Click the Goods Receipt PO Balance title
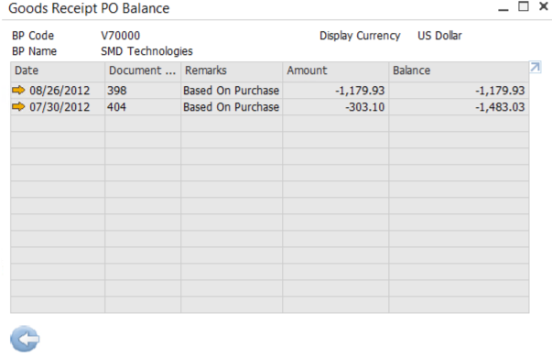552x357 pixels. point(89,8)
